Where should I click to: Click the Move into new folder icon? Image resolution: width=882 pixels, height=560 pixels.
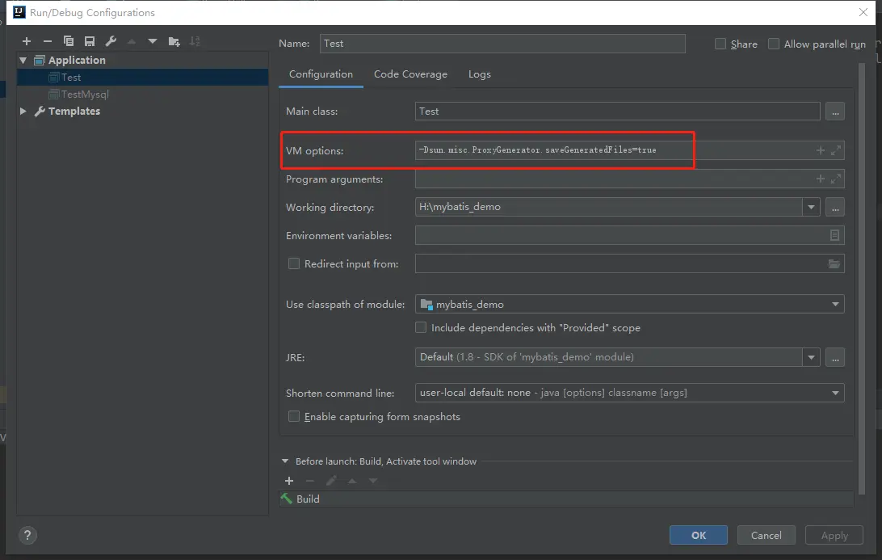click(x=174, y=41)
